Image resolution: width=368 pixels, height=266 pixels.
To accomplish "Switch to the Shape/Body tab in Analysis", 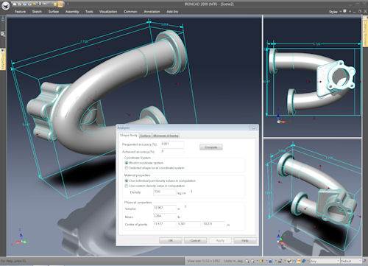I will click(129, 136).
